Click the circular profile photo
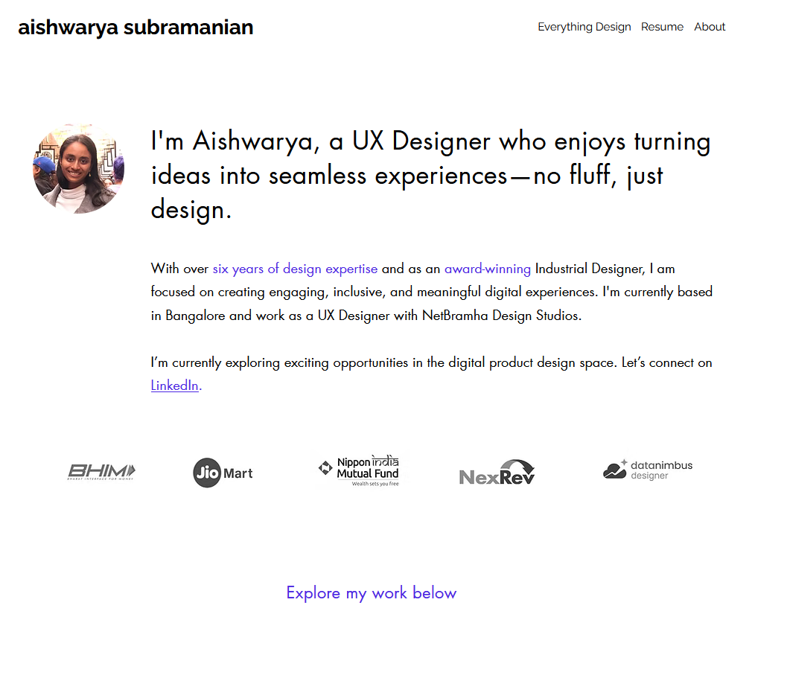 pyautogui.click(x=77, y=168)
